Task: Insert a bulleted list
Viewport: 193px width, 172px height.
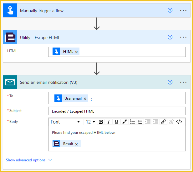Action: click(x=132, y=122)
